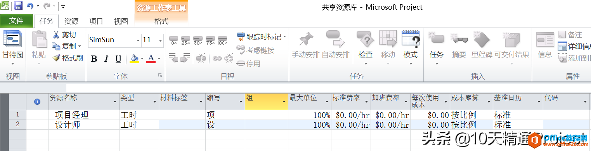
Task: Switch to the 视图 ribbon tab
Action: click(121, 21)
